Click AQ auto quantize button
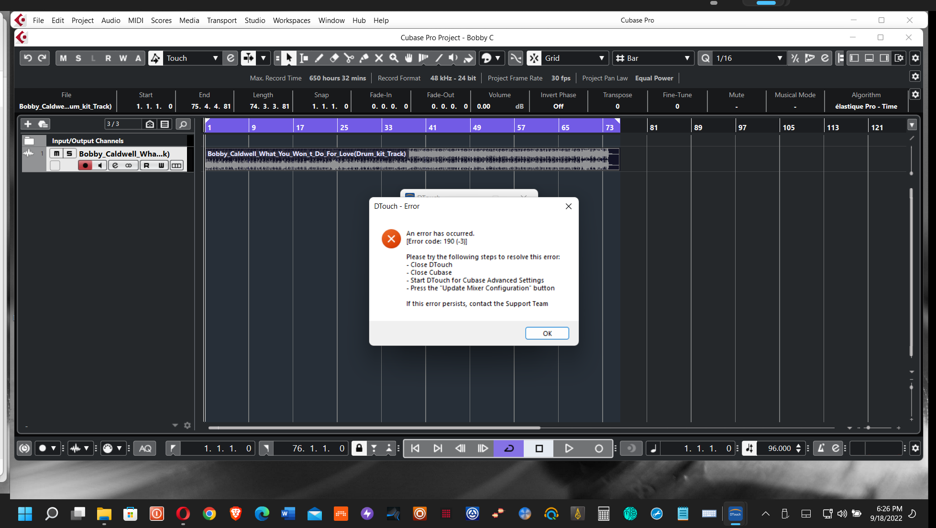 [x=145, y=449]
